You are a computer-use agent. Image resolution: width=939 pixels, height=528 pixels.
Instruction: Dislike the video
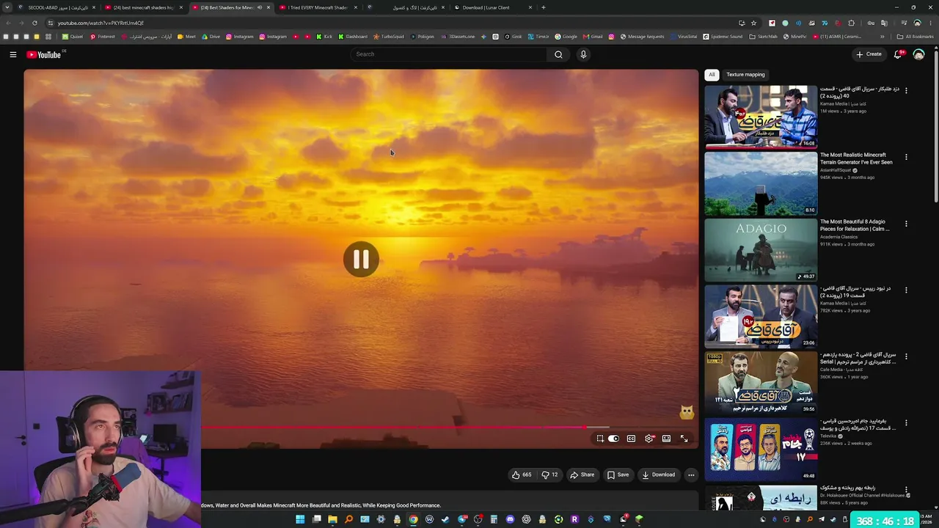pos(549,474)
